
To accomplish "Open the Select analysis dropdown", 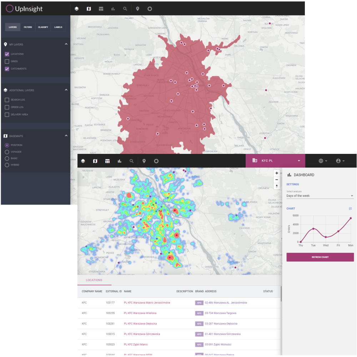I will [320, 196].
